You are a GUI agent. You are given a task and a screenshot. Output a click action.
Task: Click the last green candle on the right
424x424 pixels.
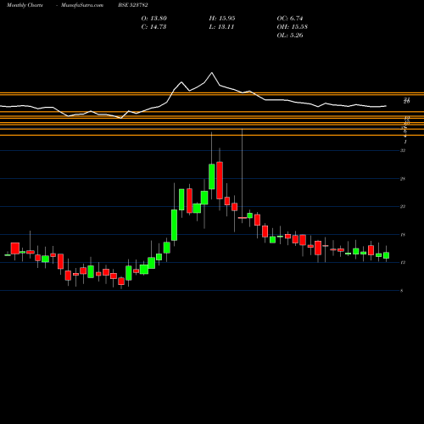click(386, 255)
